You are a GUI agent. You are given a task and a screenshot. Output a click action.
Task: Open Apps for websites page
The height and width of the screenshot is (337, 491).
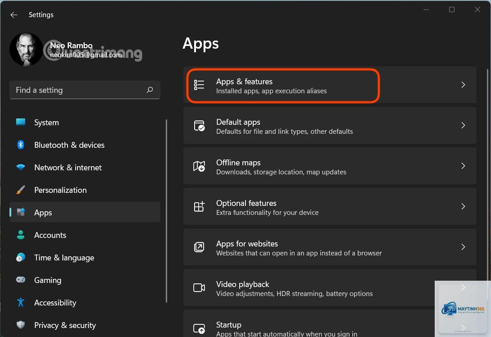330,247
